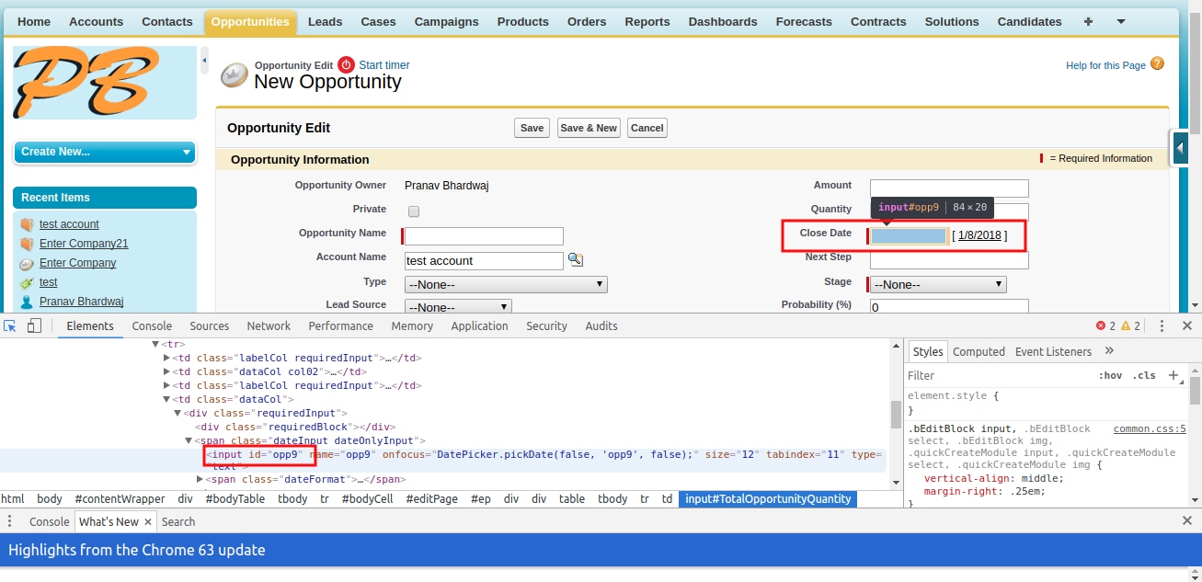
Task: Toggle the .cls element classes option
Action: pyautogui.click(x=1144, y=375)
